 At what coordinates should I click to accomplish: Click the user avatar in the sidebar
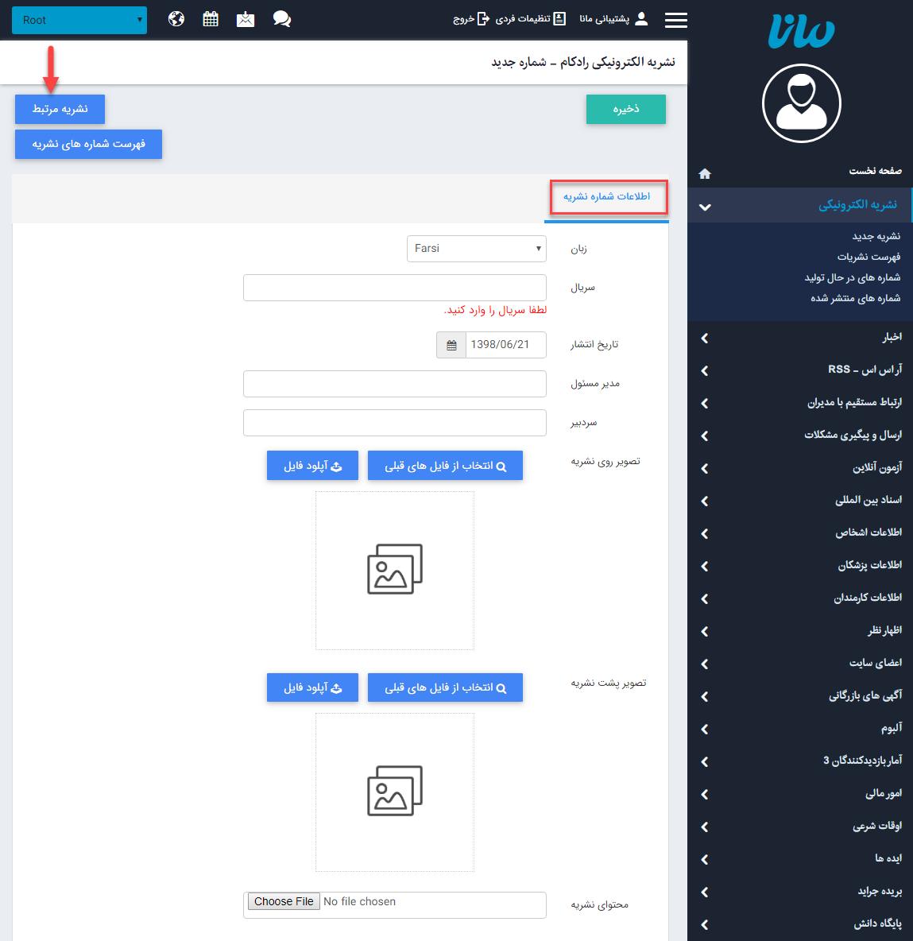coord(801,103)
